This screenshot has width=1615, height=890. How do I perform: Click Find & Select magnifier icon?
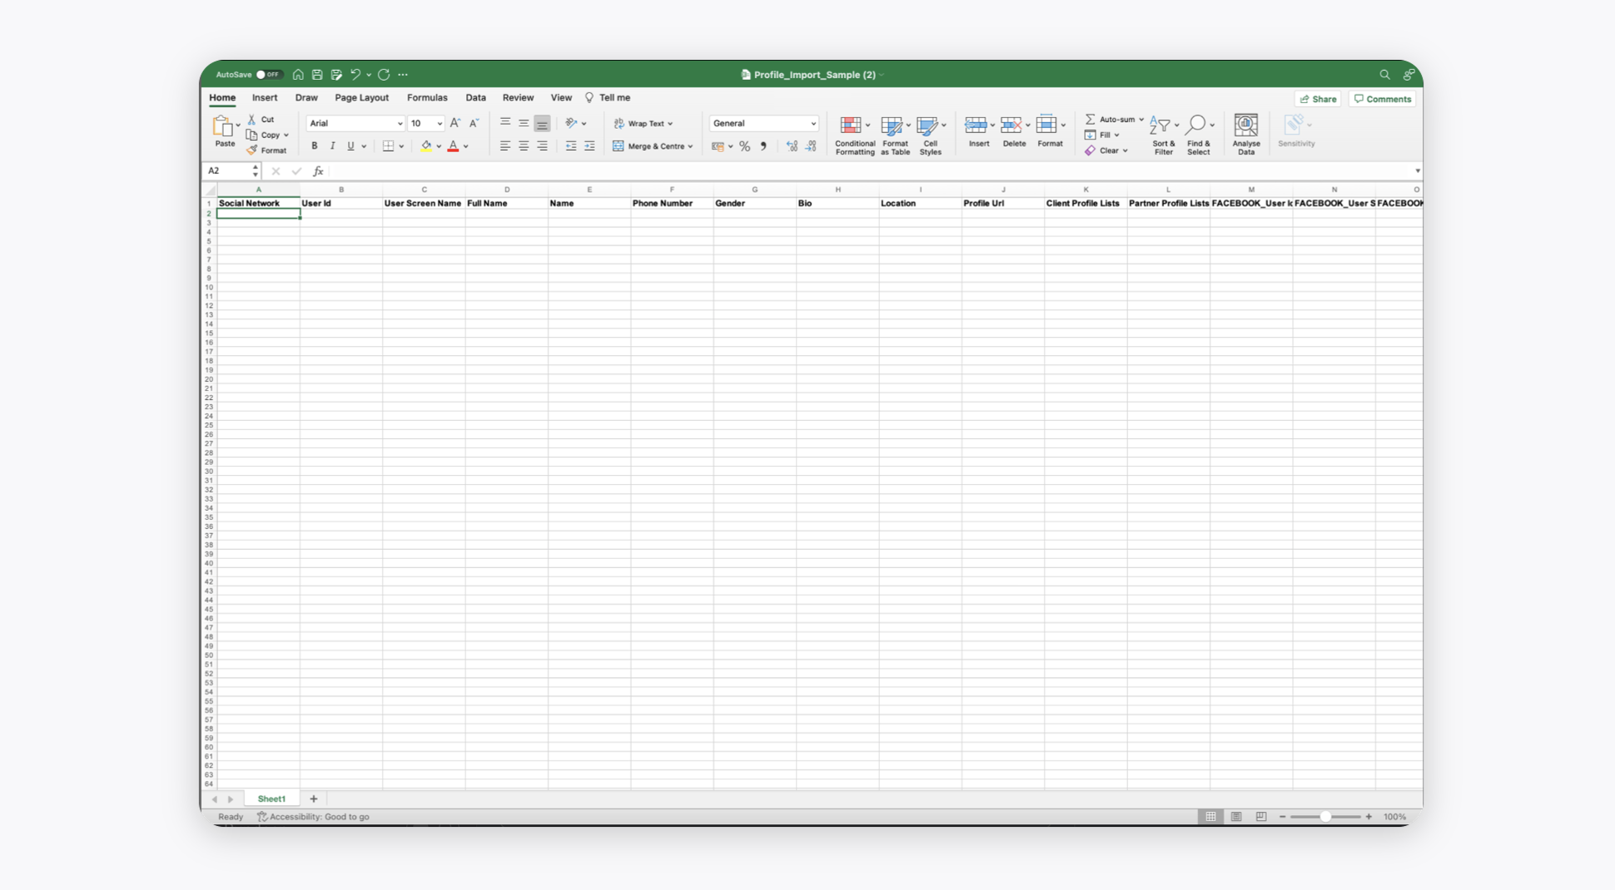[x=1195, y=125]
